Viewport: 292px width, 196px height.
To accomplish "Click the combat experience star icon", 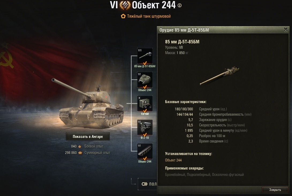I will click(x=80, y=146).
